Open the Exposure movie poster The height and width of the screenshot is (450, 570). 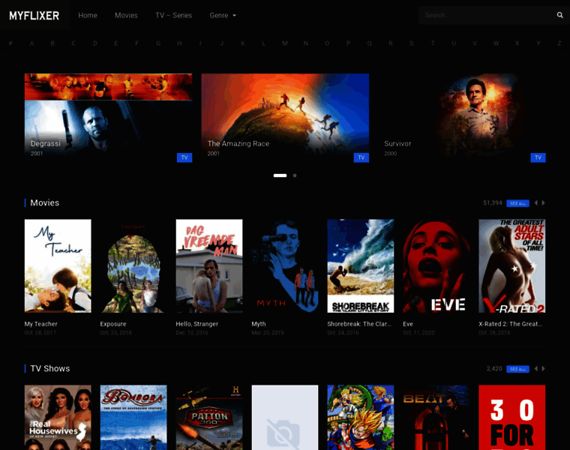coord(133,265)
